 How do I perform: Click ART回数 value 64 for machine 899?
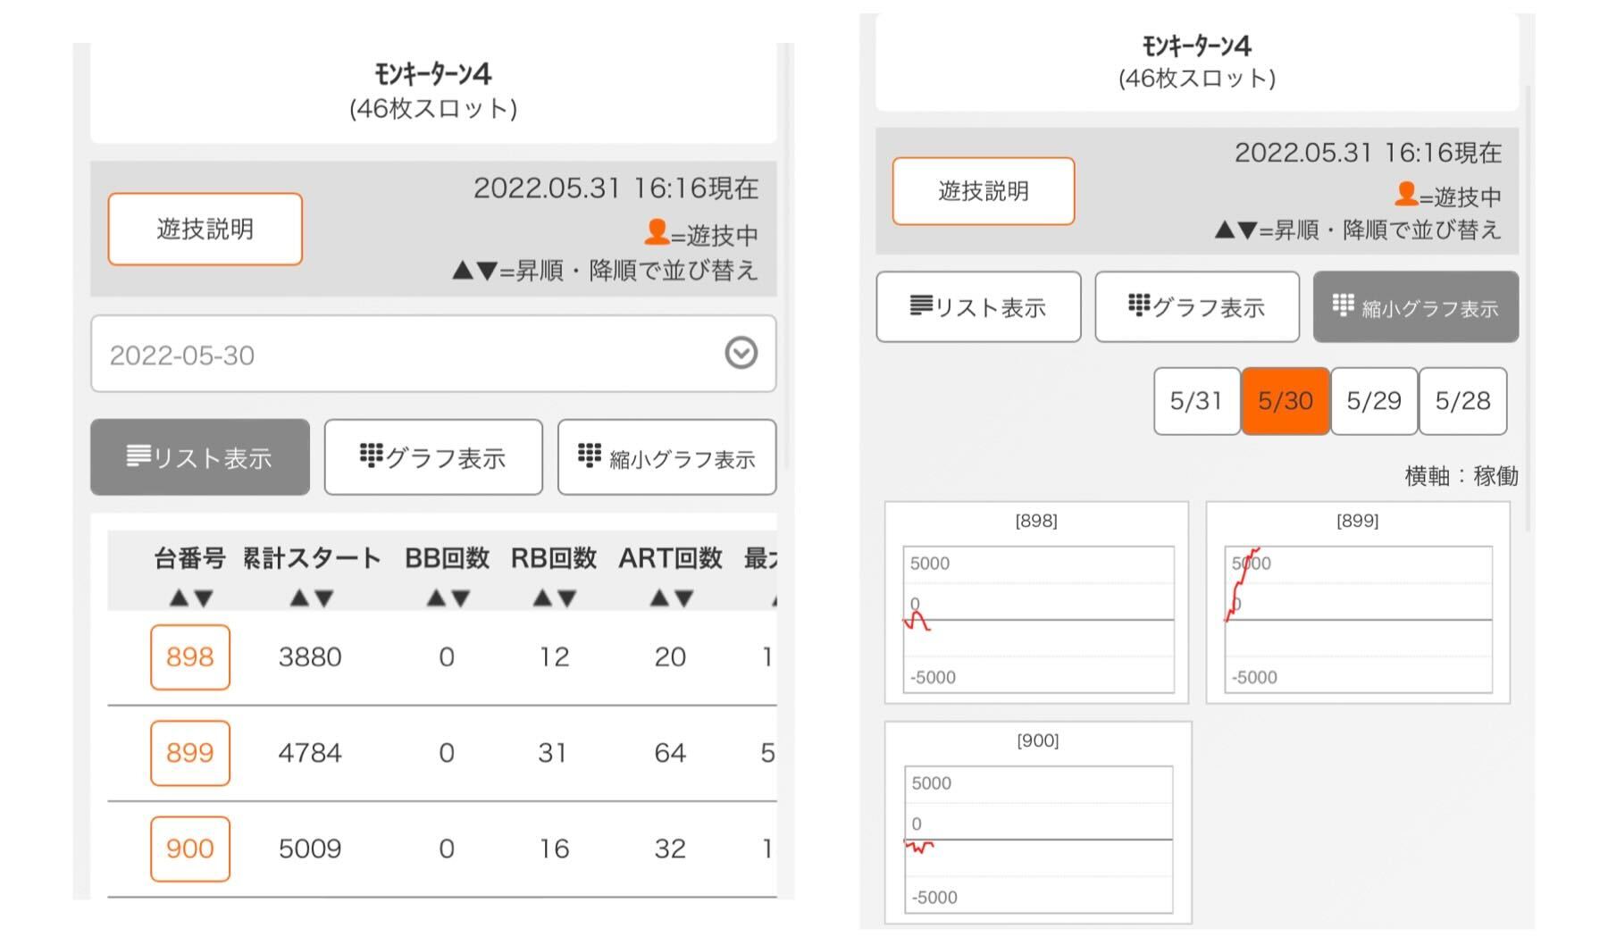pyautogui.click(x=670, y=753)
